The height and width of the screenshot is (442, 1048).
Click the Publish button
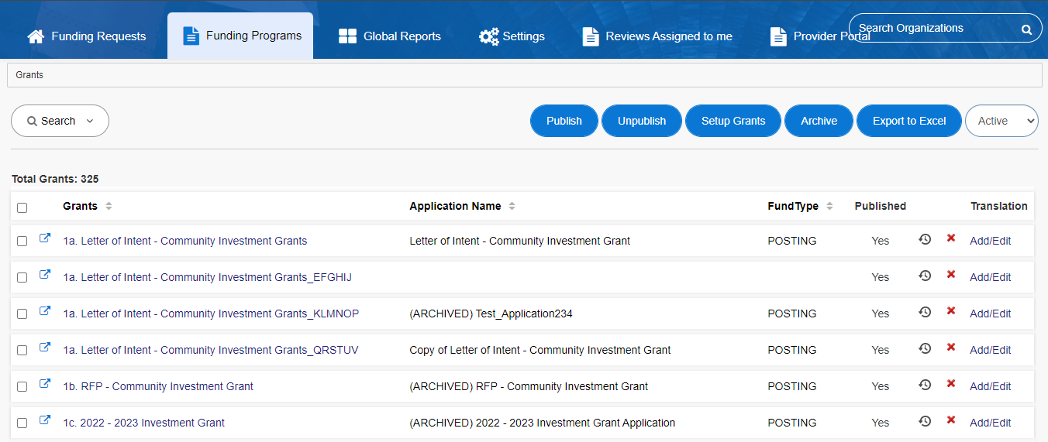[x=564, y=121]
